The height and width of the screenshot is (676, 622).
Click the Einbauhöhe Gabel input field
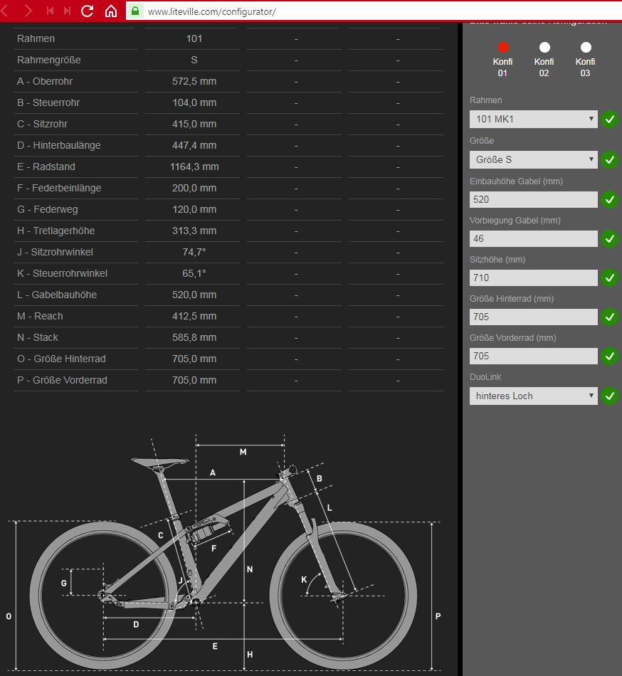[x=533, y=200]
